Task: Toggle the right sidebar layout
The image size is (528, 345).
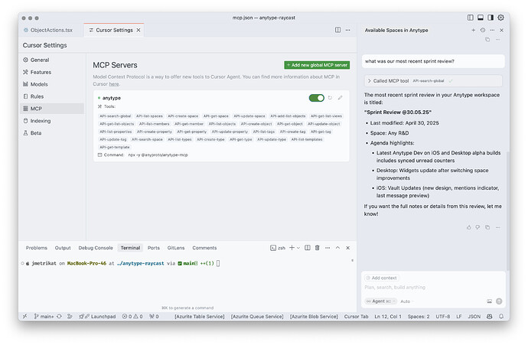Action: 491,18
